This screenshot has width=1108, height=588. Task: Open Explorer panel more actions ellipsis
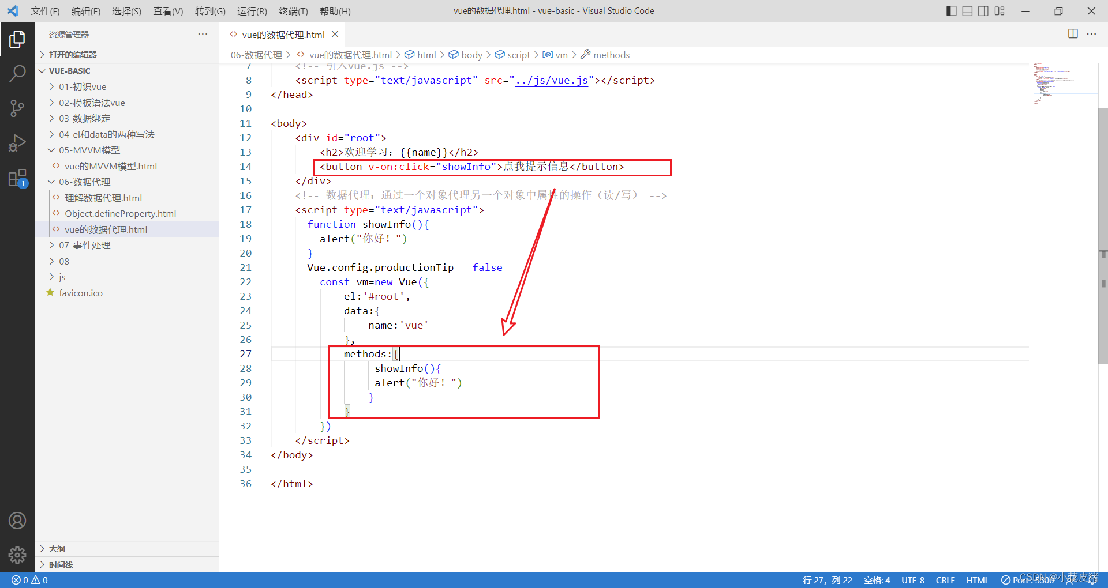203,34
